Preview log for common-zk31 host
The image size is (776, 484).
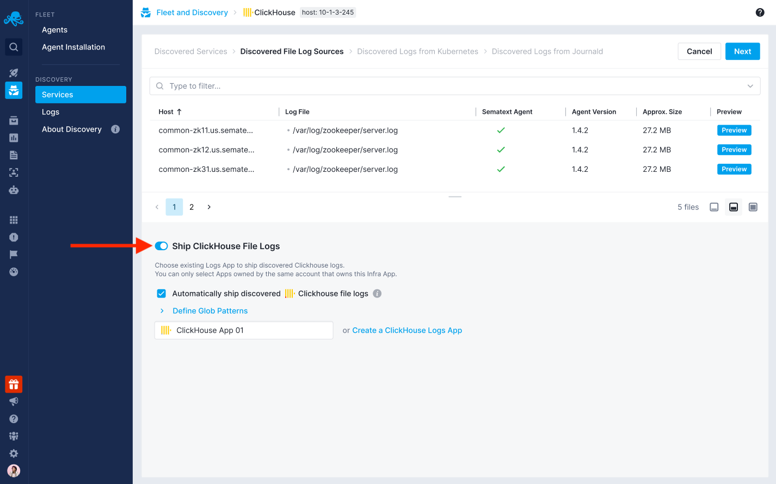[x=734, y=170]
